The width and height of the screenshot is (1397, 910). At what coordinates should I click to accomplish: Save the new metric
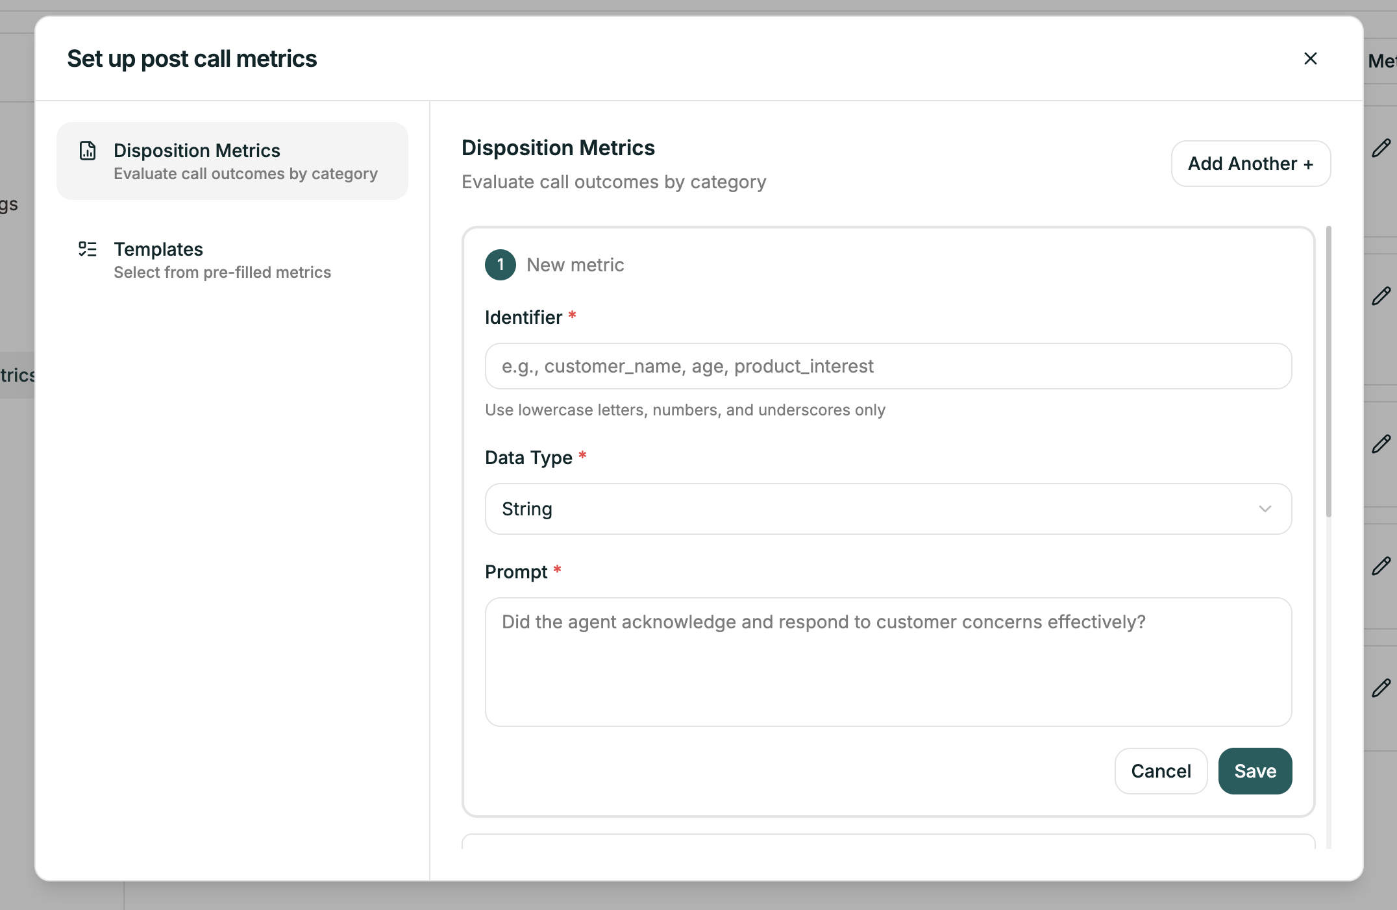(x=1254, y=770)
